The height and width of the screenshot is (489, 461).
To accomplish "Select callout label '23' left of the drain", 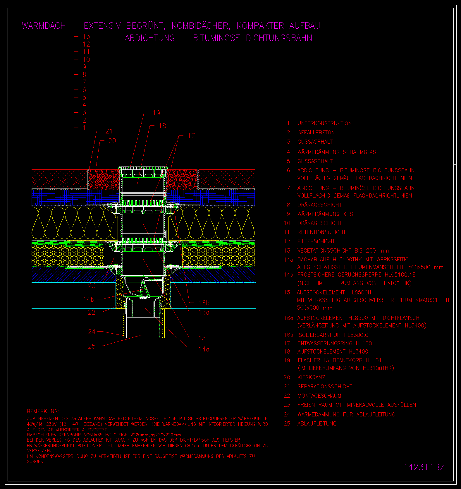I will point(92,286).
